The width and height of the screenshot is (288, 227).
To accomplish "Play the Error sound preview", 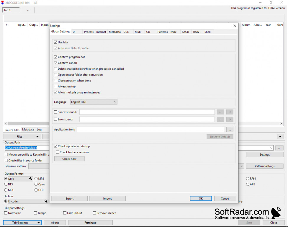I will [230, 119].
